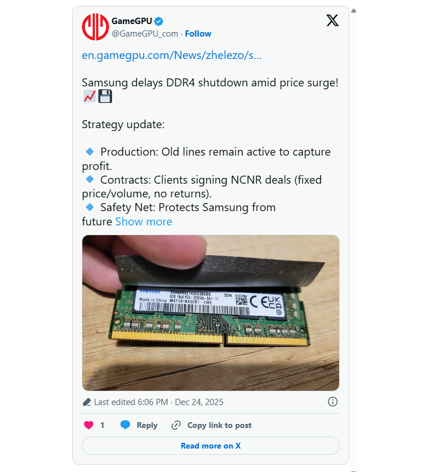Viewport: 426px width, 472px height.
Task: Expand the post with Show more
Action: click(x=144, y=221)
